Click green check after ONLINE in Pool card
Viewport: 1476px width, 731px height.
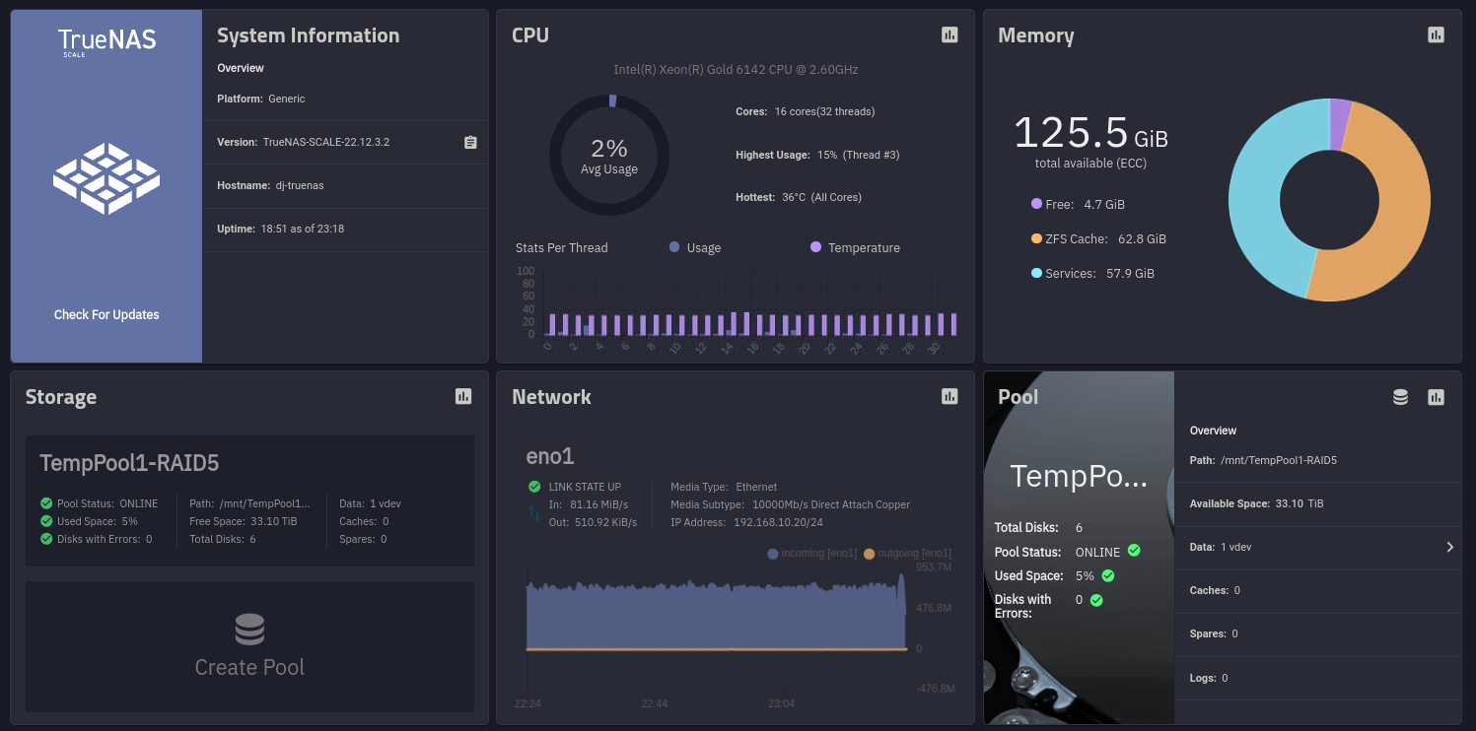(x=1134, y=551)
